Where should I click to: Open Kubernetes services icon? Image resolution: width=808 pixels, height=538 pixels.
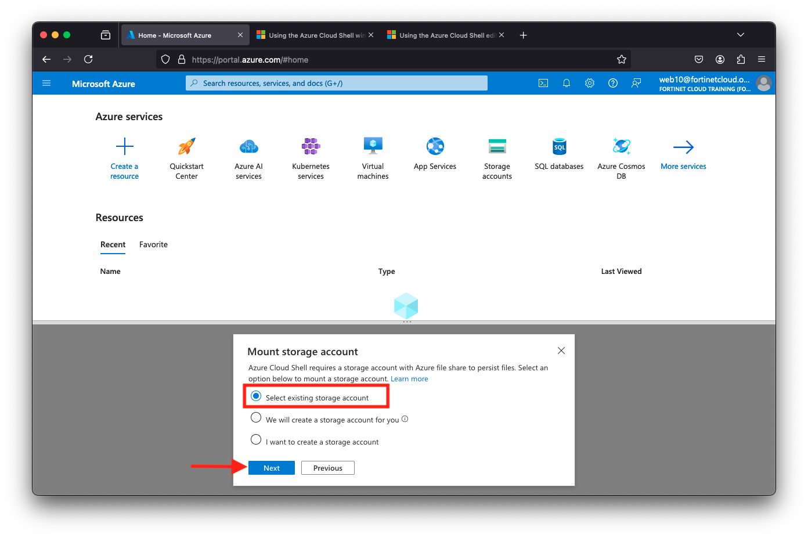311,146
